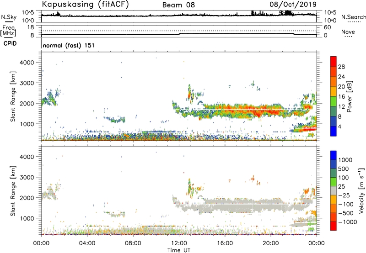The height and width of the screenshot is (253, 366).
Task: Click the "CPID" row label
Action: (10, 43)
